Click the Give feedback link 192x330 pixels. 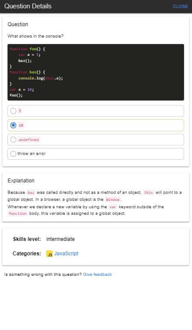98,275
